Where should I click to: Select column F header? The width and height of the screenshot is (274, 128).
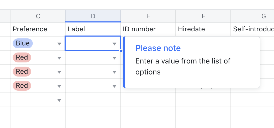[x=203, y=16]
